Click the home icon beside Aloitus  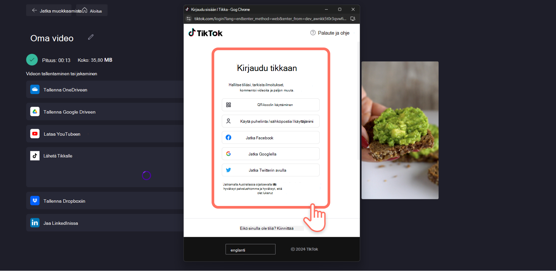[85, 10]
